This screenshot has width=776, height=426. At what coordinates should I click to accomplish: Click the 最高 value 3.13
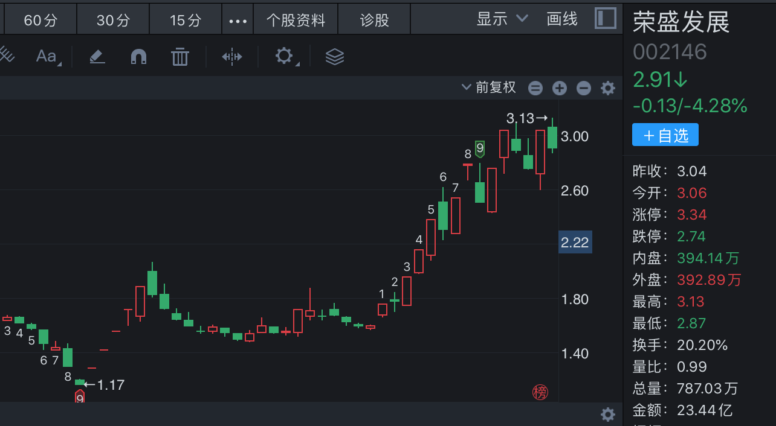(691, 301)
